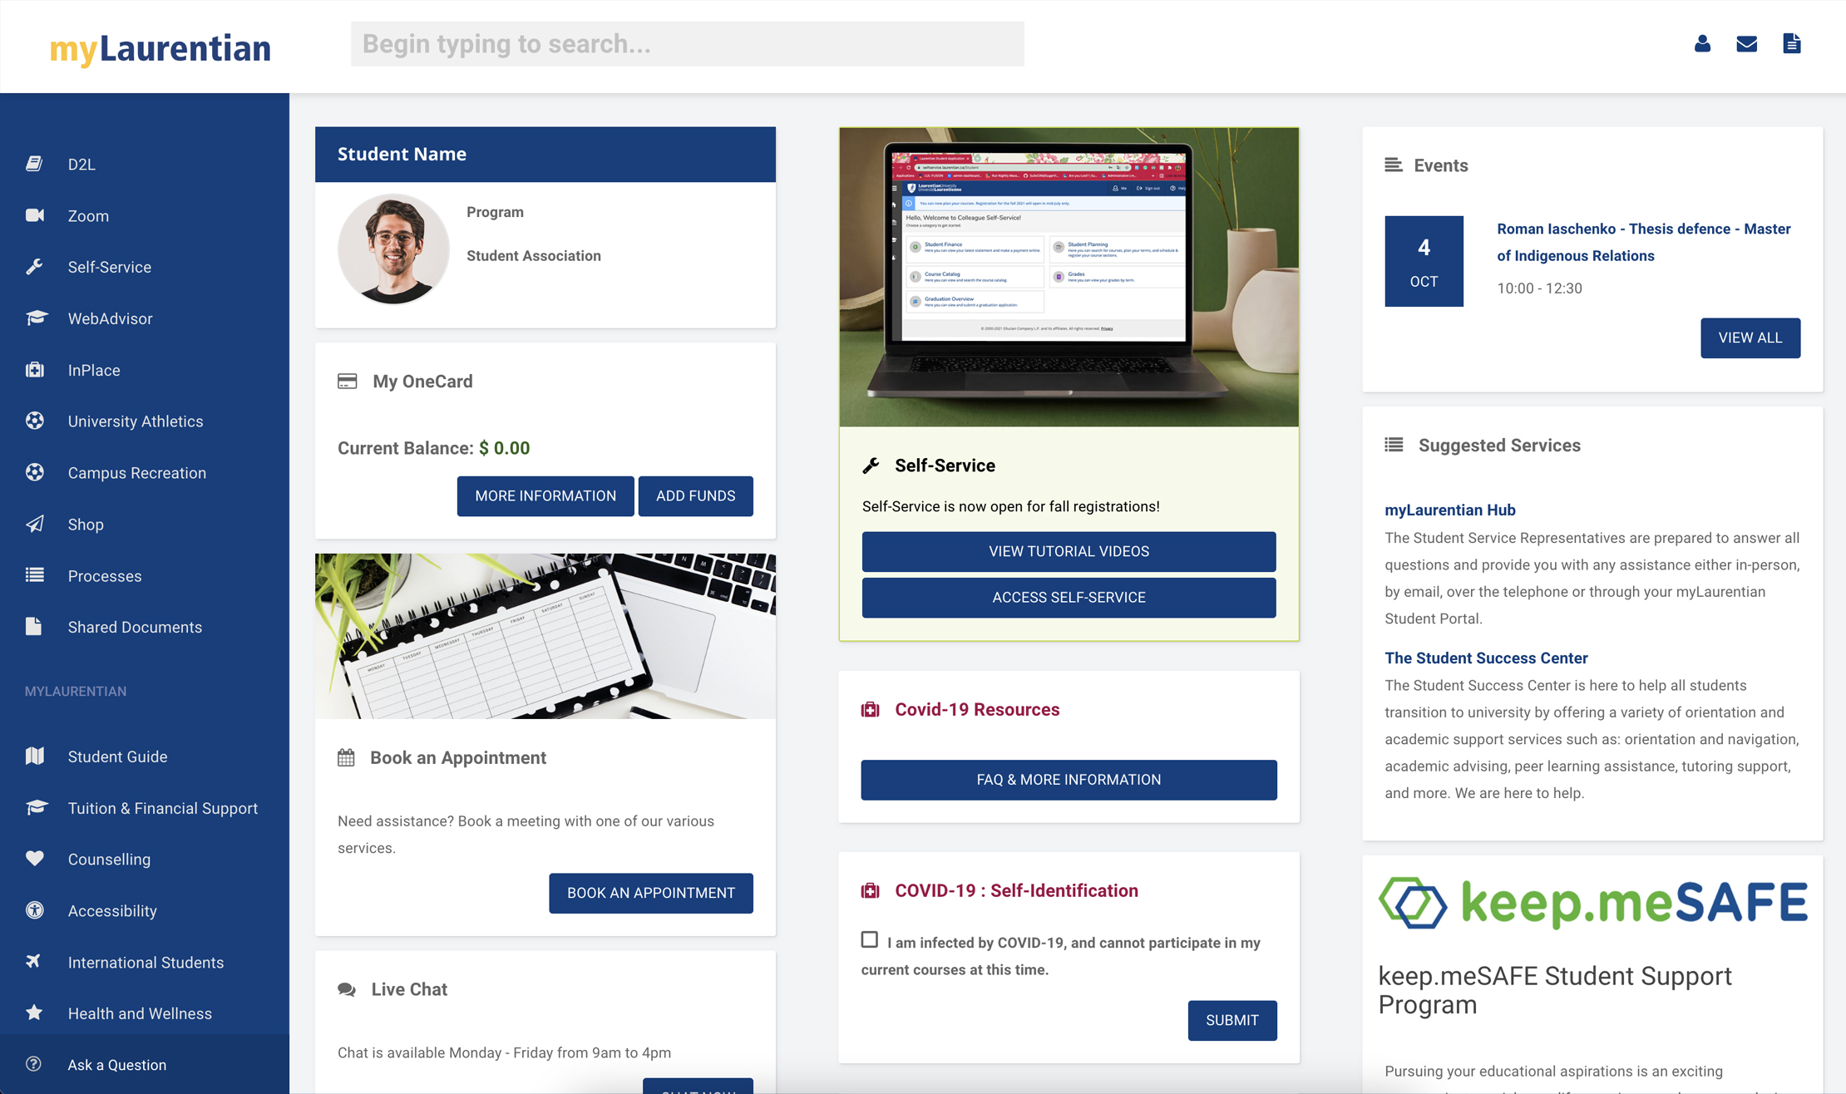Click the International Students plane icon
Image resolution: width=1846 pixels, height=1094 pixels.
coord(33,961)
